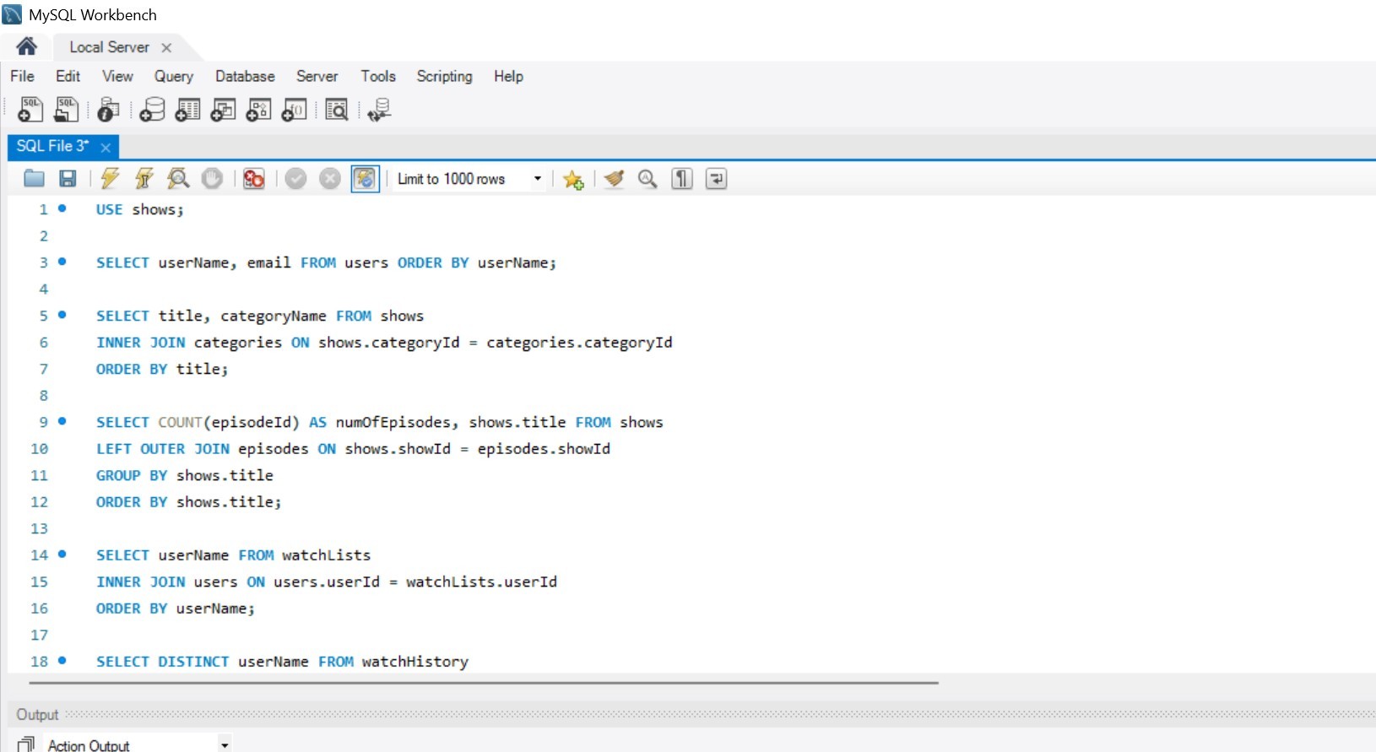1376x752 pixels.
Task: Run EXPLAIN on the current statement
Action: pos(178,178)
